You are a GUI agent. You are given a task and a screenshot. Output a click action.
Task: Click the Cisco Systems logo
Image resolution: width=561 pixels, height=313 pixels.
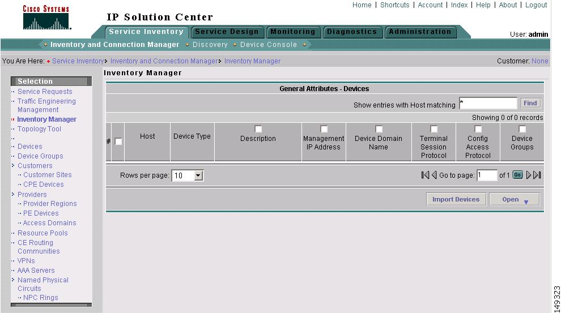46,18
